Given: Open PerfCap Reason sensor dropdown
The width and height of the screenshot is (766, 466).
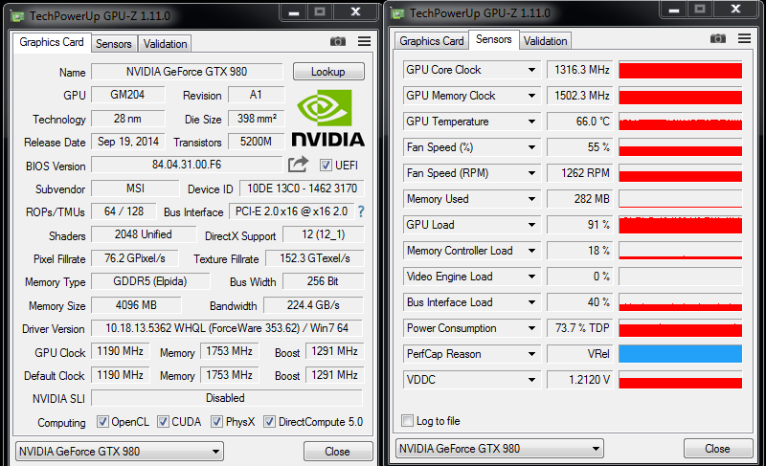Looking at the screenshot, I should [x=531, y=354].
